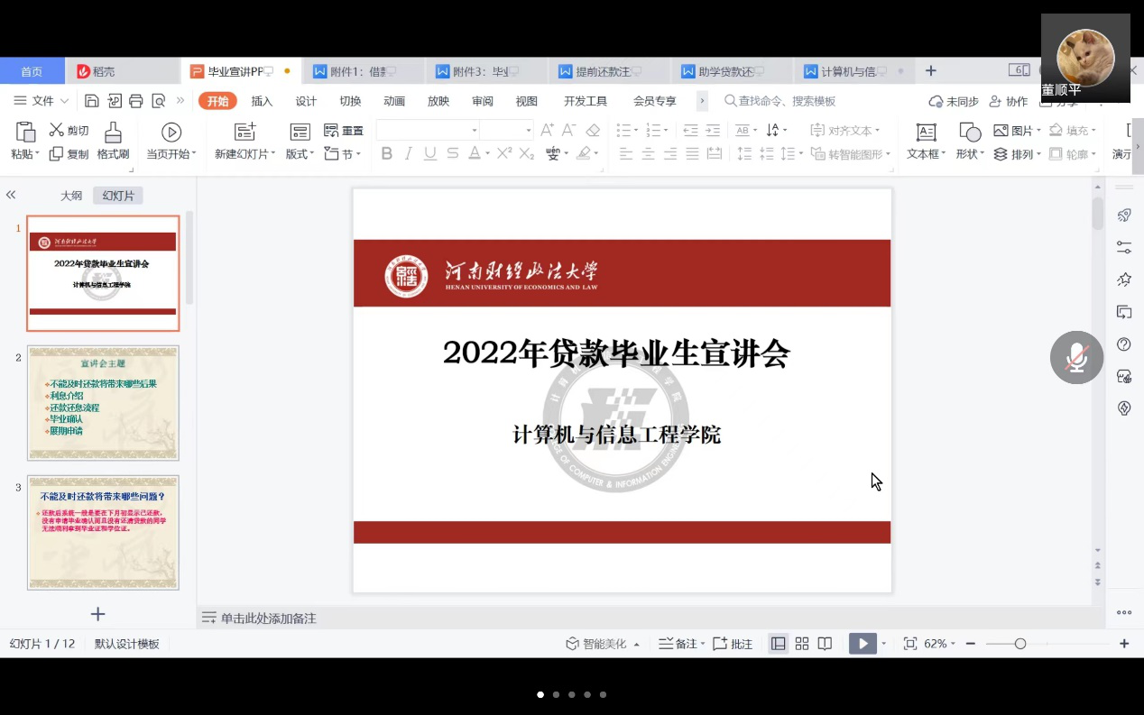Open the Insert (插入) ribbon tab
The width and height of the screenshot is (1144, 715).
(x=262, y=101)
